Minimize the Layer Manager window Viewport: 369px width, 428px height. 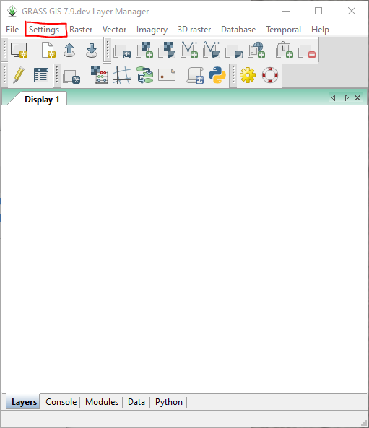(286, 12)
